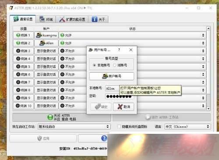Select the local account radio button

coord(94,65)
